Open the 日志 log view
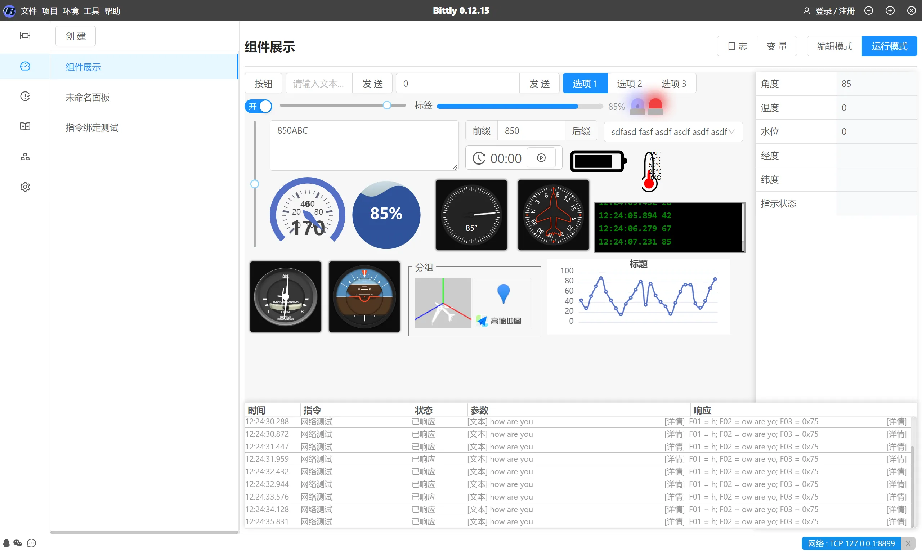 tap(737, 46)
